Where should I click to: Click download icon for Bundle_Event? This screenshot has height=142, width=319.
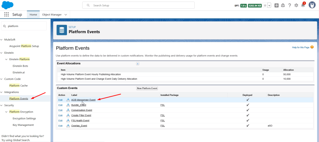click(x=68, y=105)
